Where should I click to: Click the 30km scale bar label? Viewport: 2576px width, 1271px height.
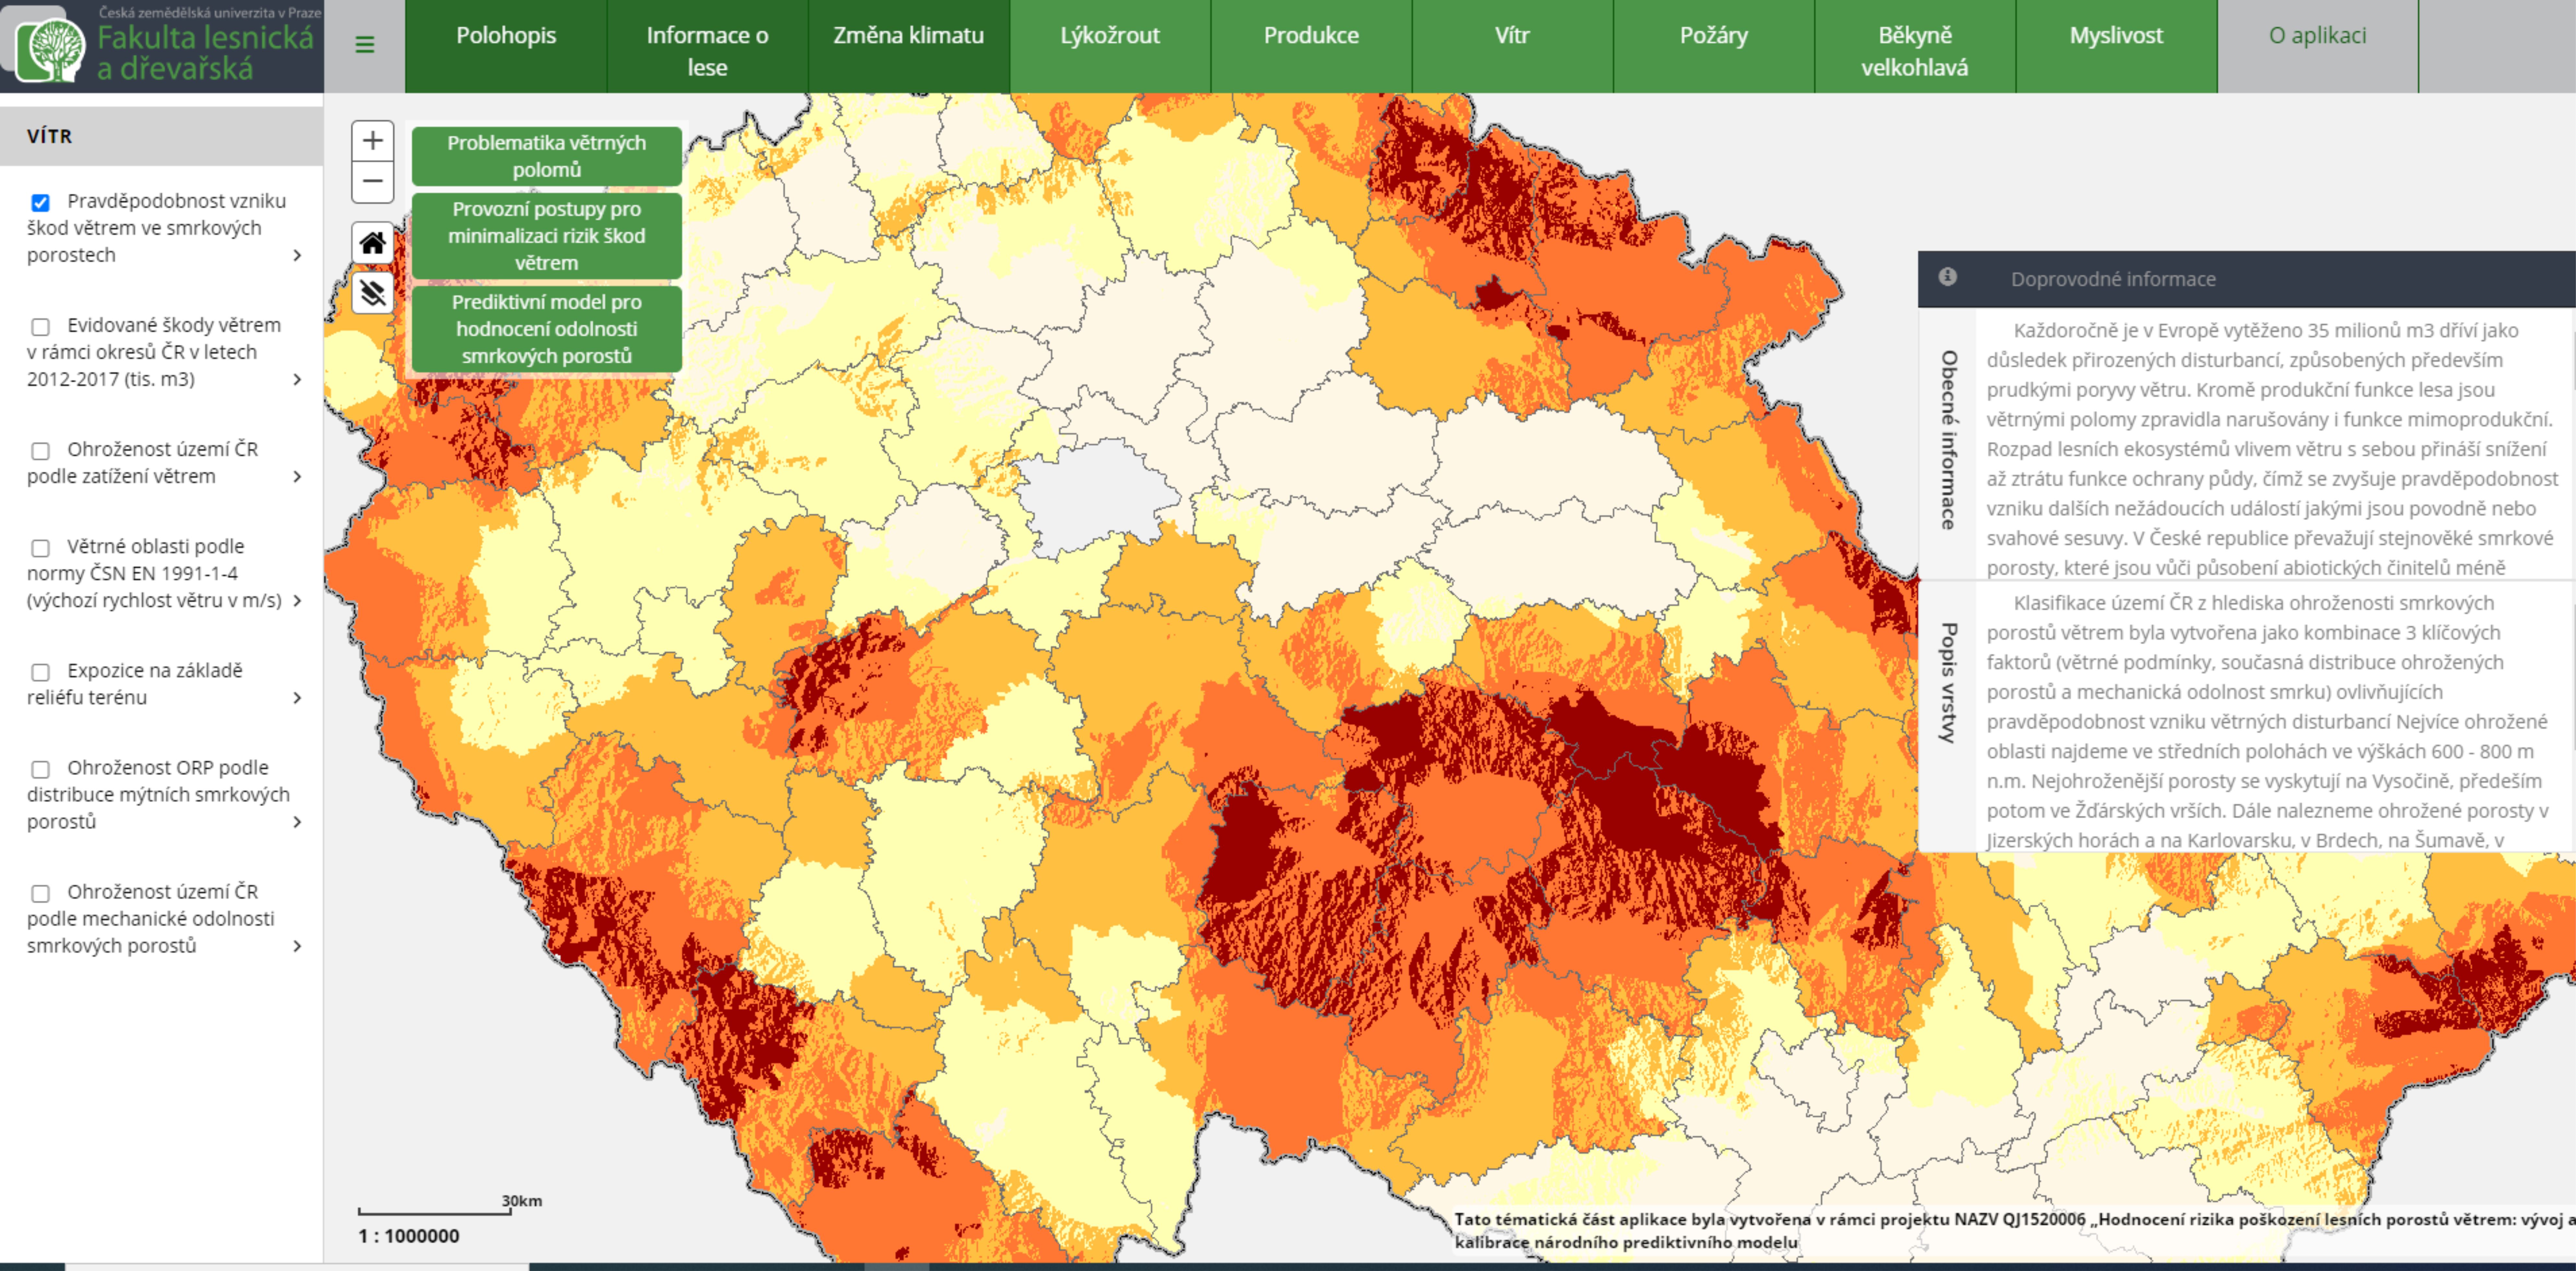(x=522, y=1201)
